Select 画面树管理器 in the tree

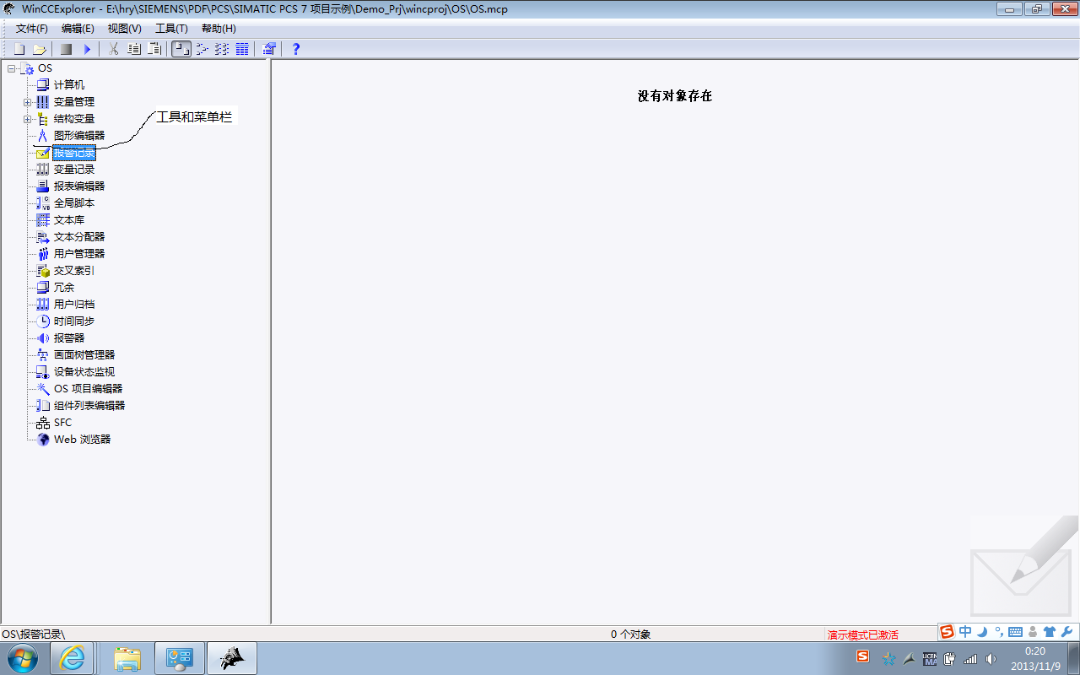[84, 355]
